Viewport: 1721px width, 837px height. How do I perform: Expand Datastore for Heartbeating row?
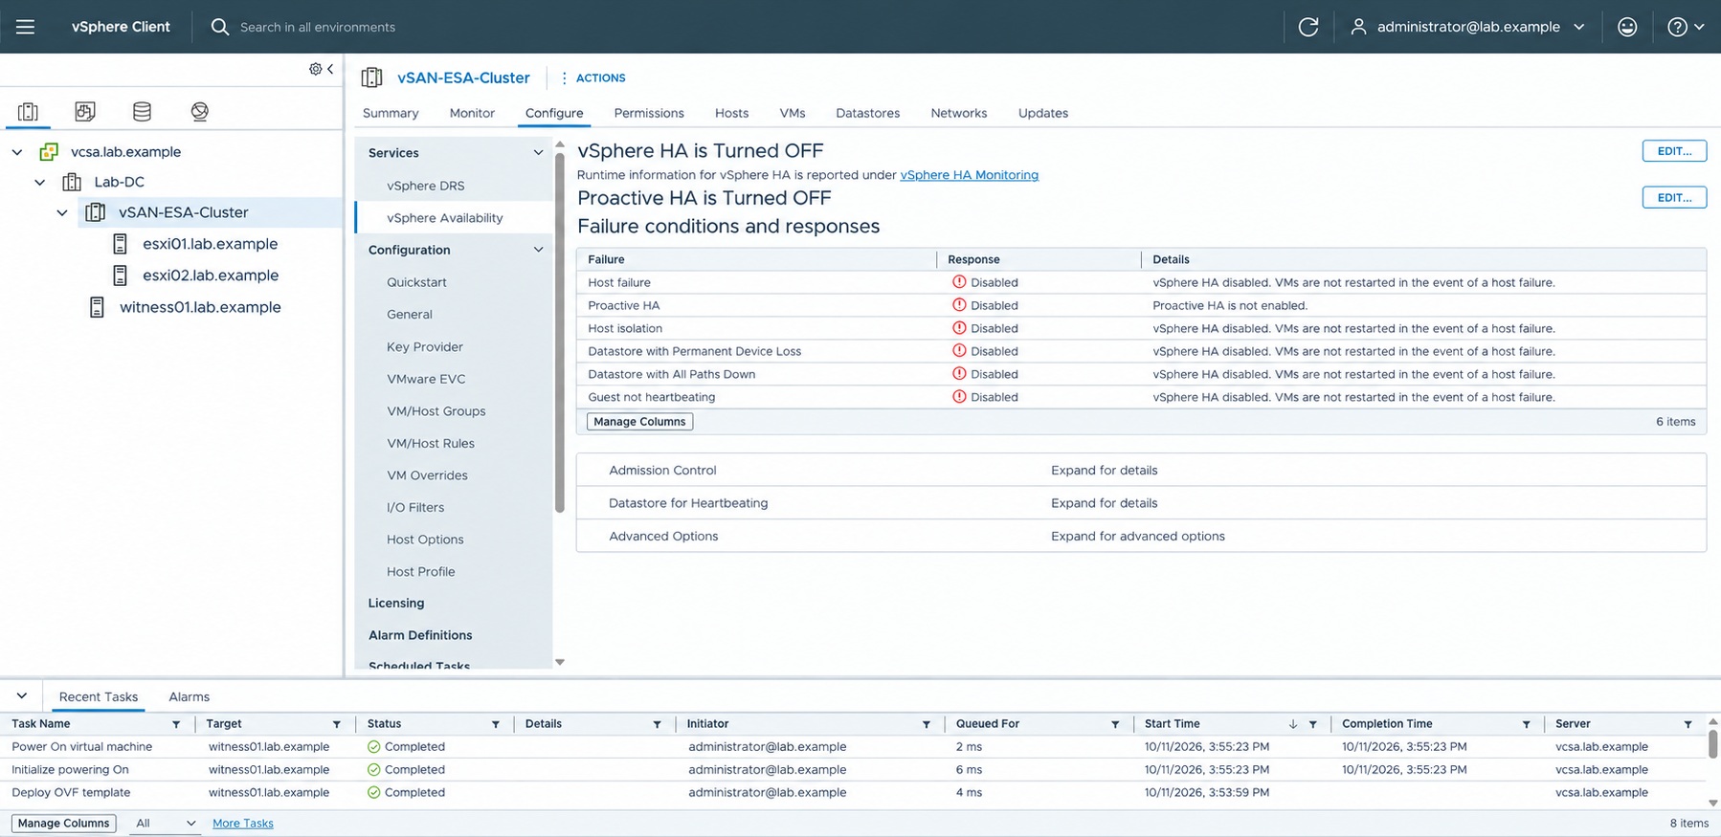(1141, 503)
